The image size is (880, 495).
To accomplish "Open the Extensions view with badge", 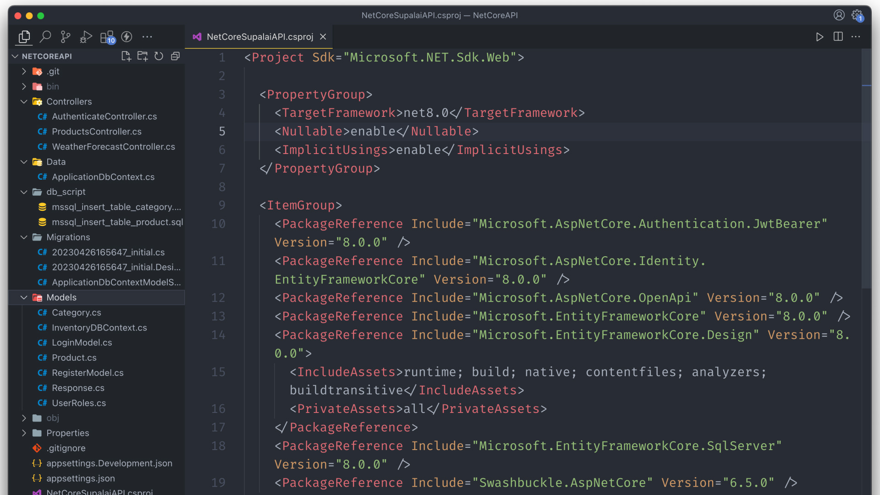I will 107,37.
